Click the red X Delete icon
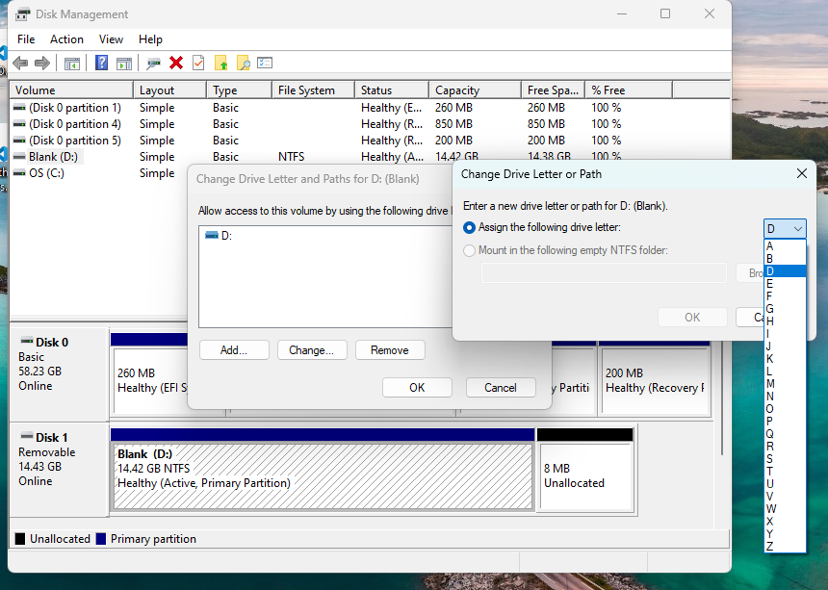 pos(176,63)
